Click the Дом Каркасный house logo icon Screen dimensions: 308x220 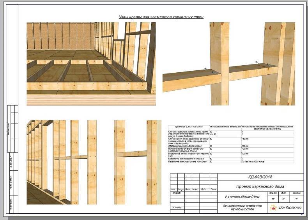coord(273,207)
